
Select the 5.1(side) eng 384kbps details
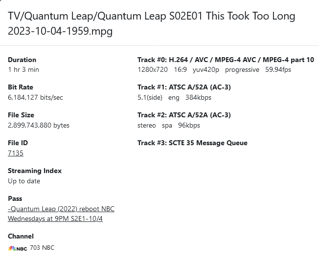pos(174,97)
